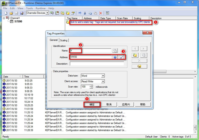199x140 pixels.
Task: Click the New Project toolbar icon
Action: (6, 13)
